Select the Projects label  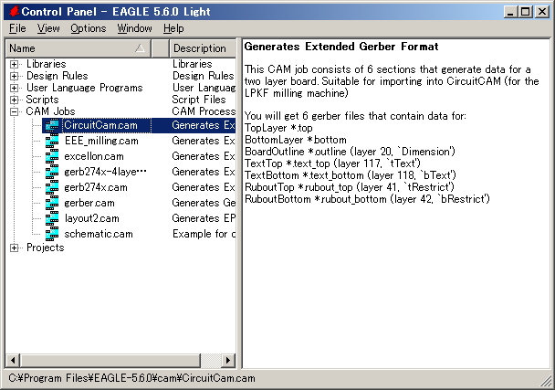coord(46,248)
